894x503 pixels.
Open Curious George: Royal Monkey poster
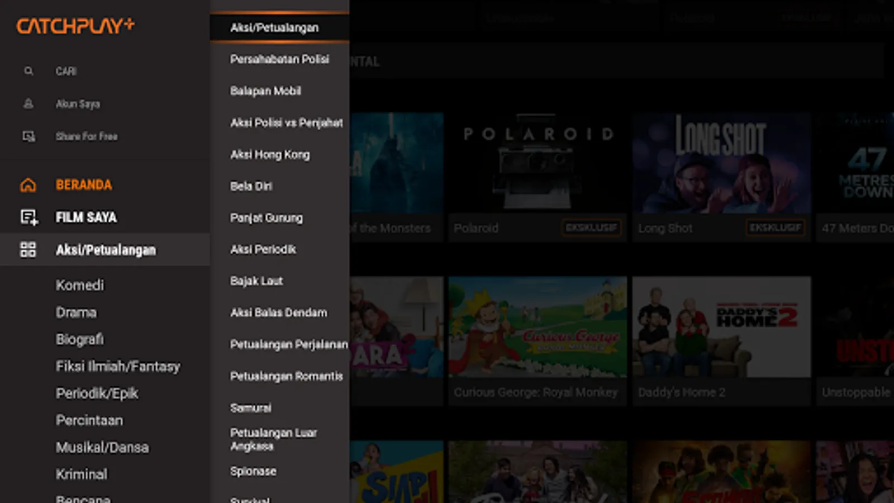538,327
